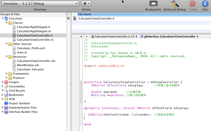The height and width of the screenshot is (131, 211).
Task: Open the CalculatorViewController.h:25 file history popup
Action: [114, 36]
